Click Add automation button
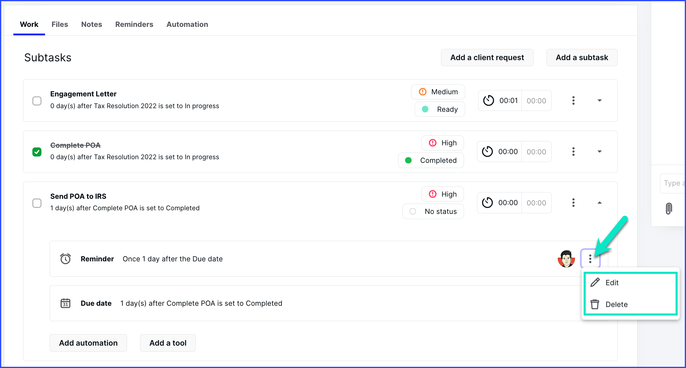The image size is (686, 368). pos(88,343)
